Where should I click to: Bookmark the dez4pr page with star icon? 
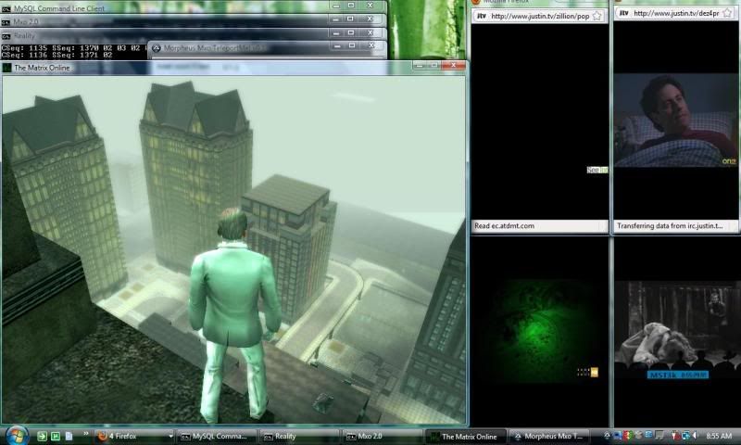pyautogui.click(x=727, y=13)
